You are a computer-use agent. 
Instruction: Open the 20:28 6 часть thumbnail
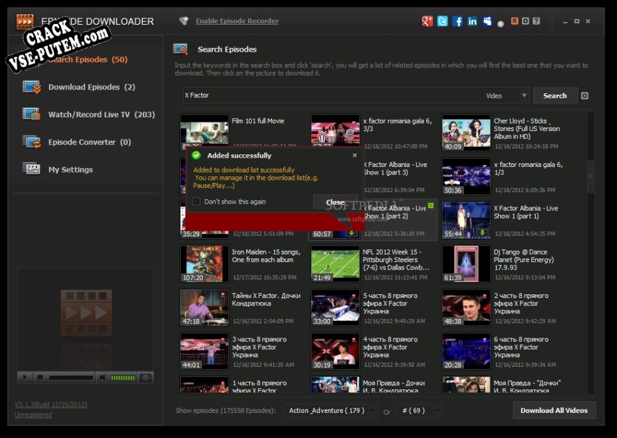[x=467, y=351]
